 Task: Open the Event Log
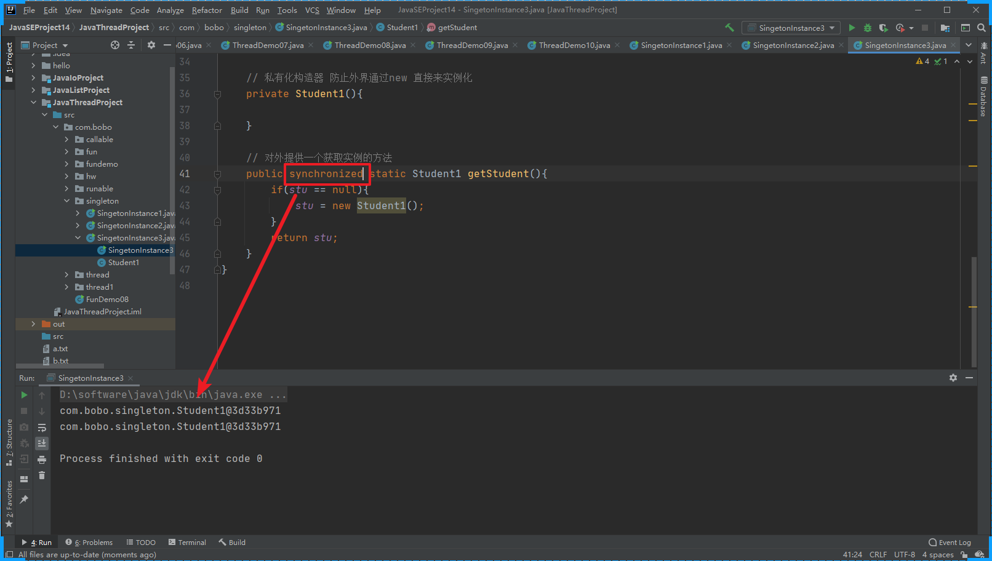[x=950, y=543]
